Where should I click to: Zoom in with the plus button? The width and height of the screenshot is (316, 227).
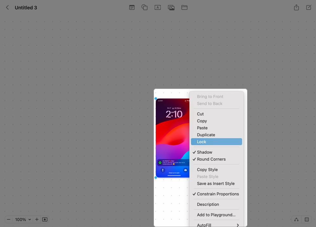37,219
